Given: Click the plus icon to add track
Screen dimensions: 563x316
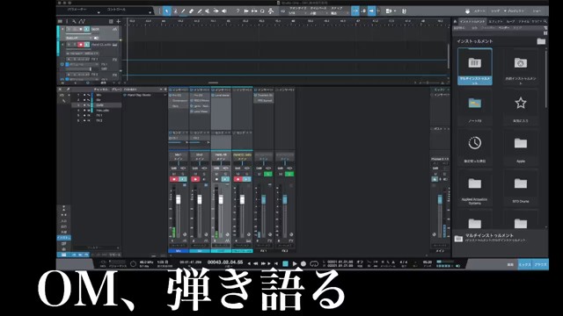Looking at the screenshot, I should [x=119, y=21].
